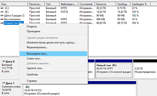157x96 pixels.
Task: Select Изменить букву диска или путь к диску
Action: click(53, 42)
